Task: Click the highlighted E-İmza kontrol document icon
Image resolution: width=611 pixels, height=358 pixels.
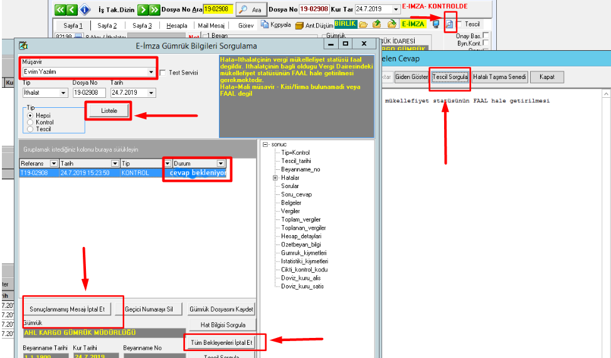Action: click(450, 24)
